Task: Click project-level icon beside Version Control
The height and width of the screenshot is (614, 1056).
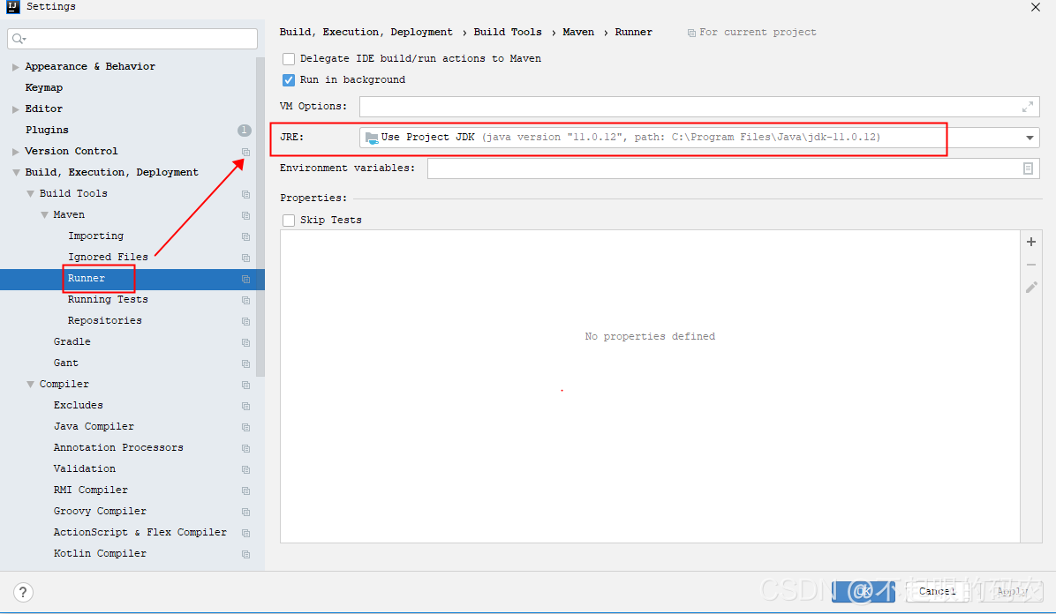Action: [245, 152]
